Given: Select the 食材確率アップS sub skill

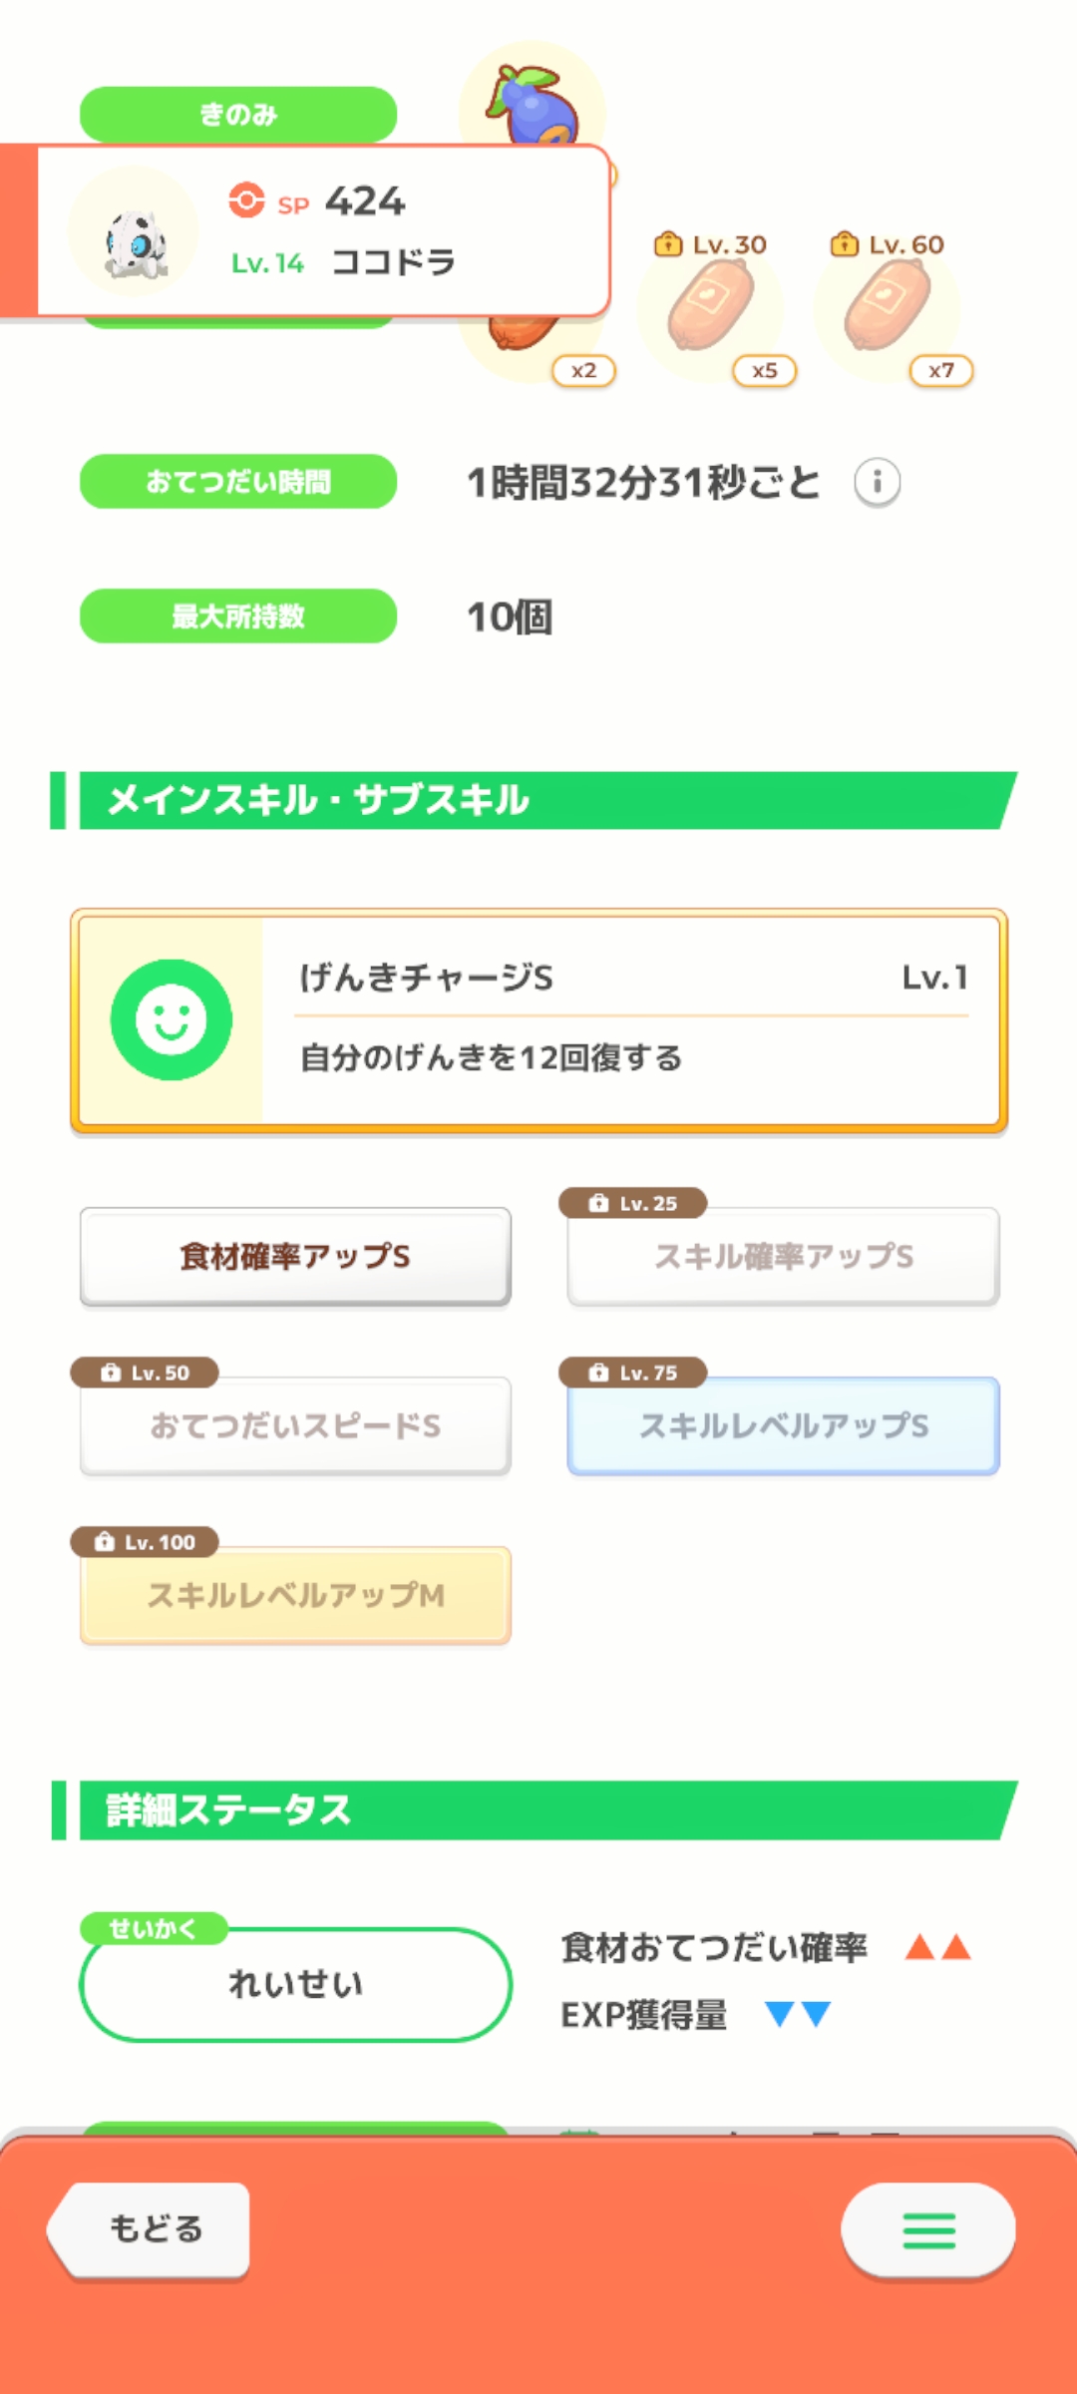Looking at the screenshot, I should coord(295,1257).
